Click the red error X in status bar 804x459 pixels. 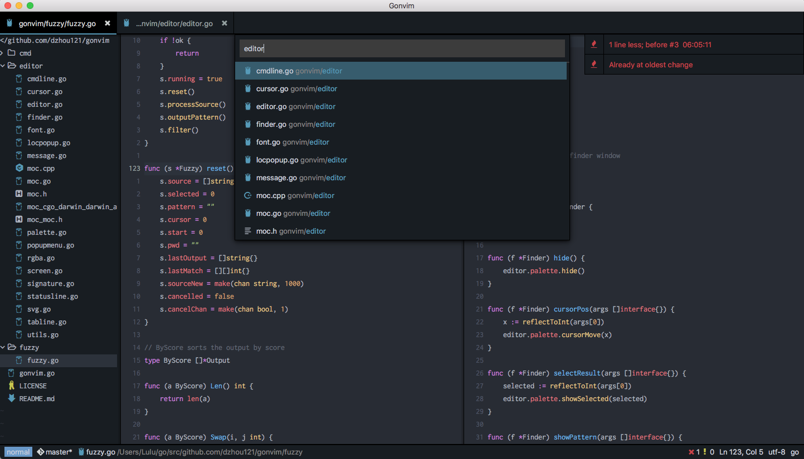[691, 452]
